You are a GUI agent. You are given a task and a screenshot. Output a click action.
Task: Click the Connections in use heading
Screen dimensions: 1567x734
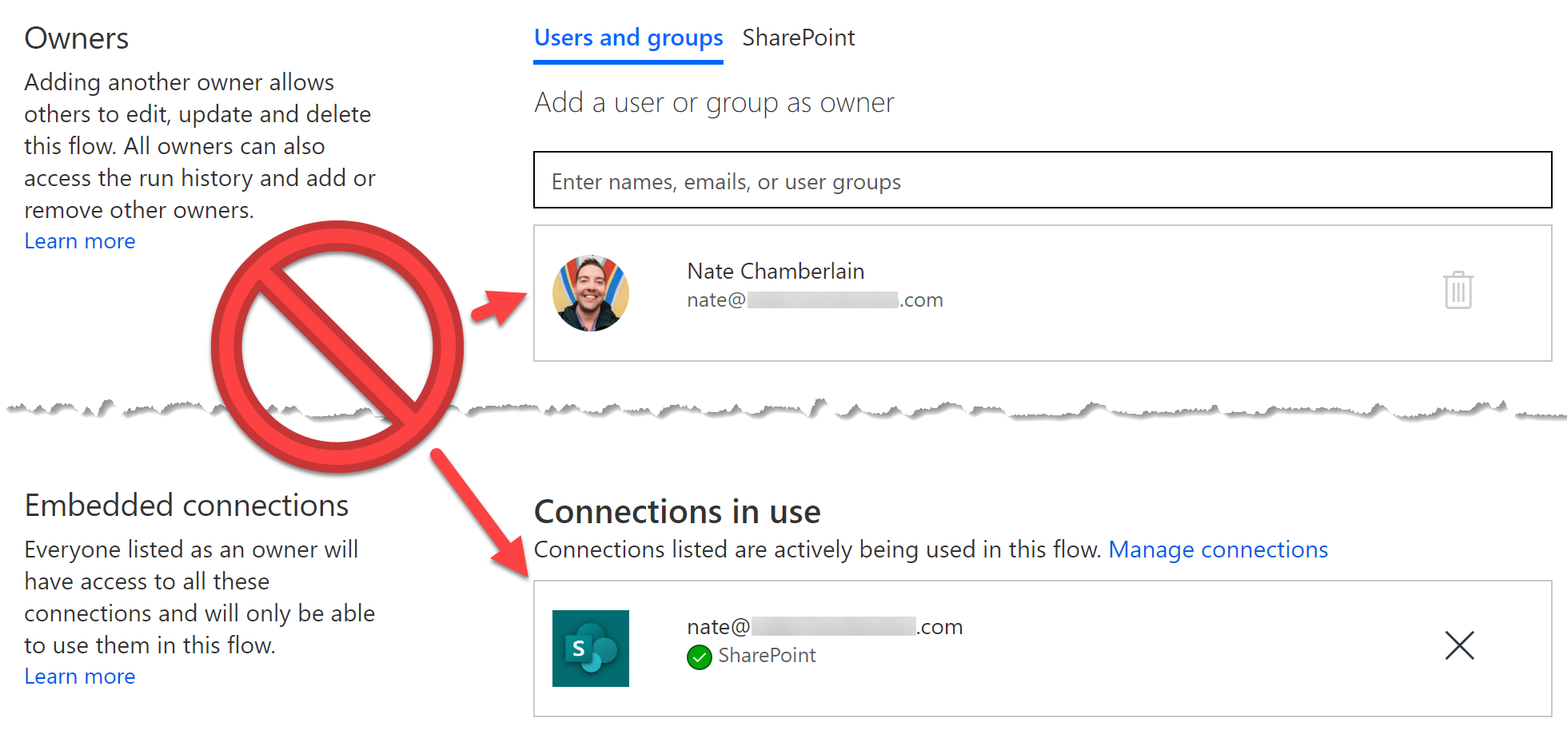click(x=676, y=512)
